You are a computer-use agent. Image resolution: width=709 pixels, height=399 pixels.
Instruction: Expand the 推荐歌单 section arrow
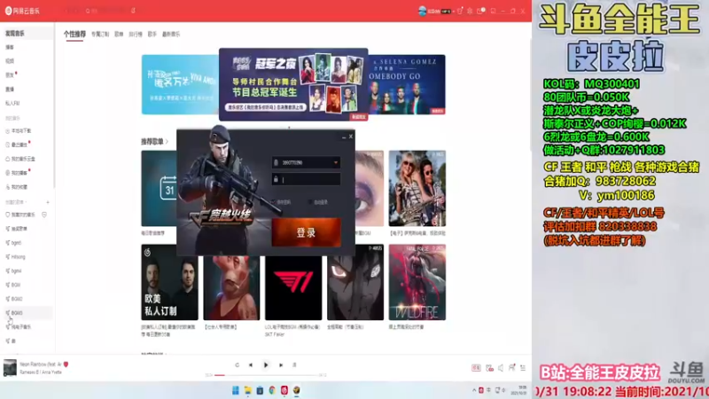[x=167, y=142]
